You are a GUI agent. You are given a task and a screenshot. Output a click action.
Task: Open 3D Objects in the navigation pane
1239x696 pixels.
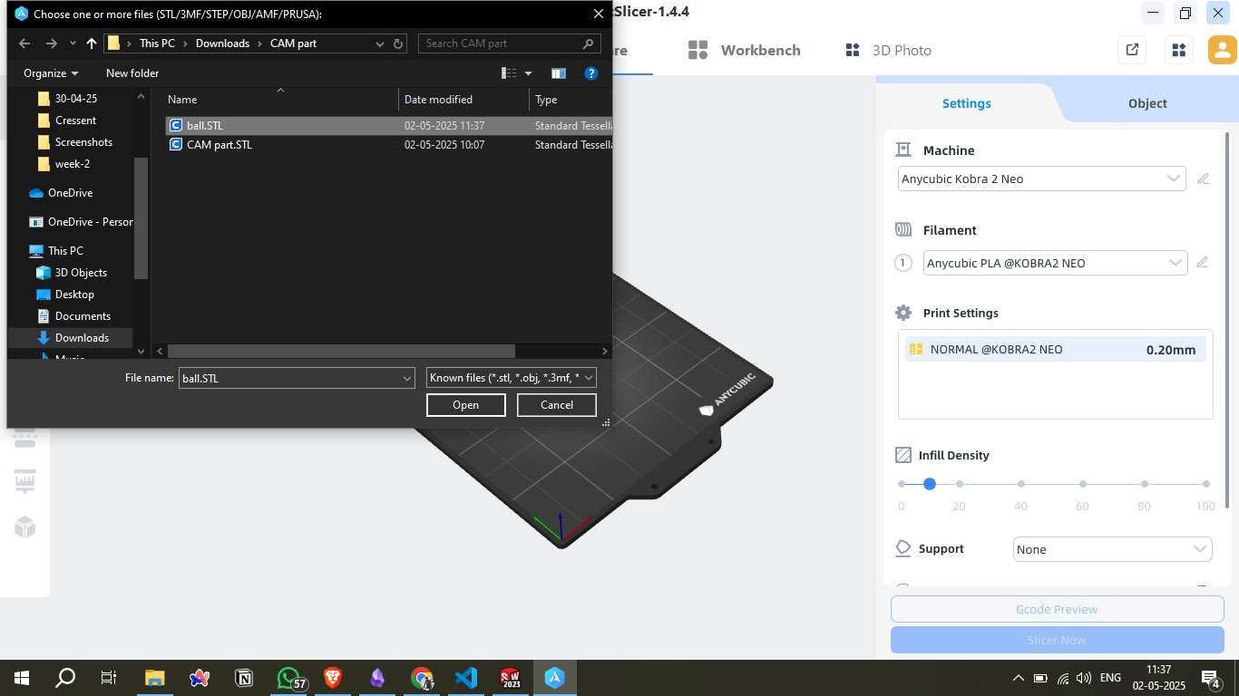80,273
